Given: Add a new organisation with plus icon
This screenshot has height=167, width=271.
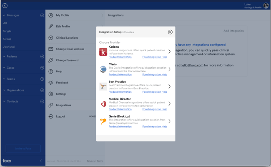Looking at the screenshot, I should click(x=42, y=90).
